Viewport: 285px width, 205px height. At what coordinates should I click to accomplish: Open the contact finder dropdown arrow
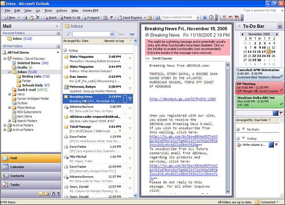[x=198, y=18]
